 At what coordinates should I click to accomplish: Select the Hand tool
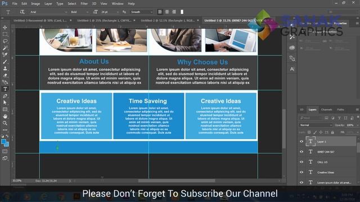[5, 116]
